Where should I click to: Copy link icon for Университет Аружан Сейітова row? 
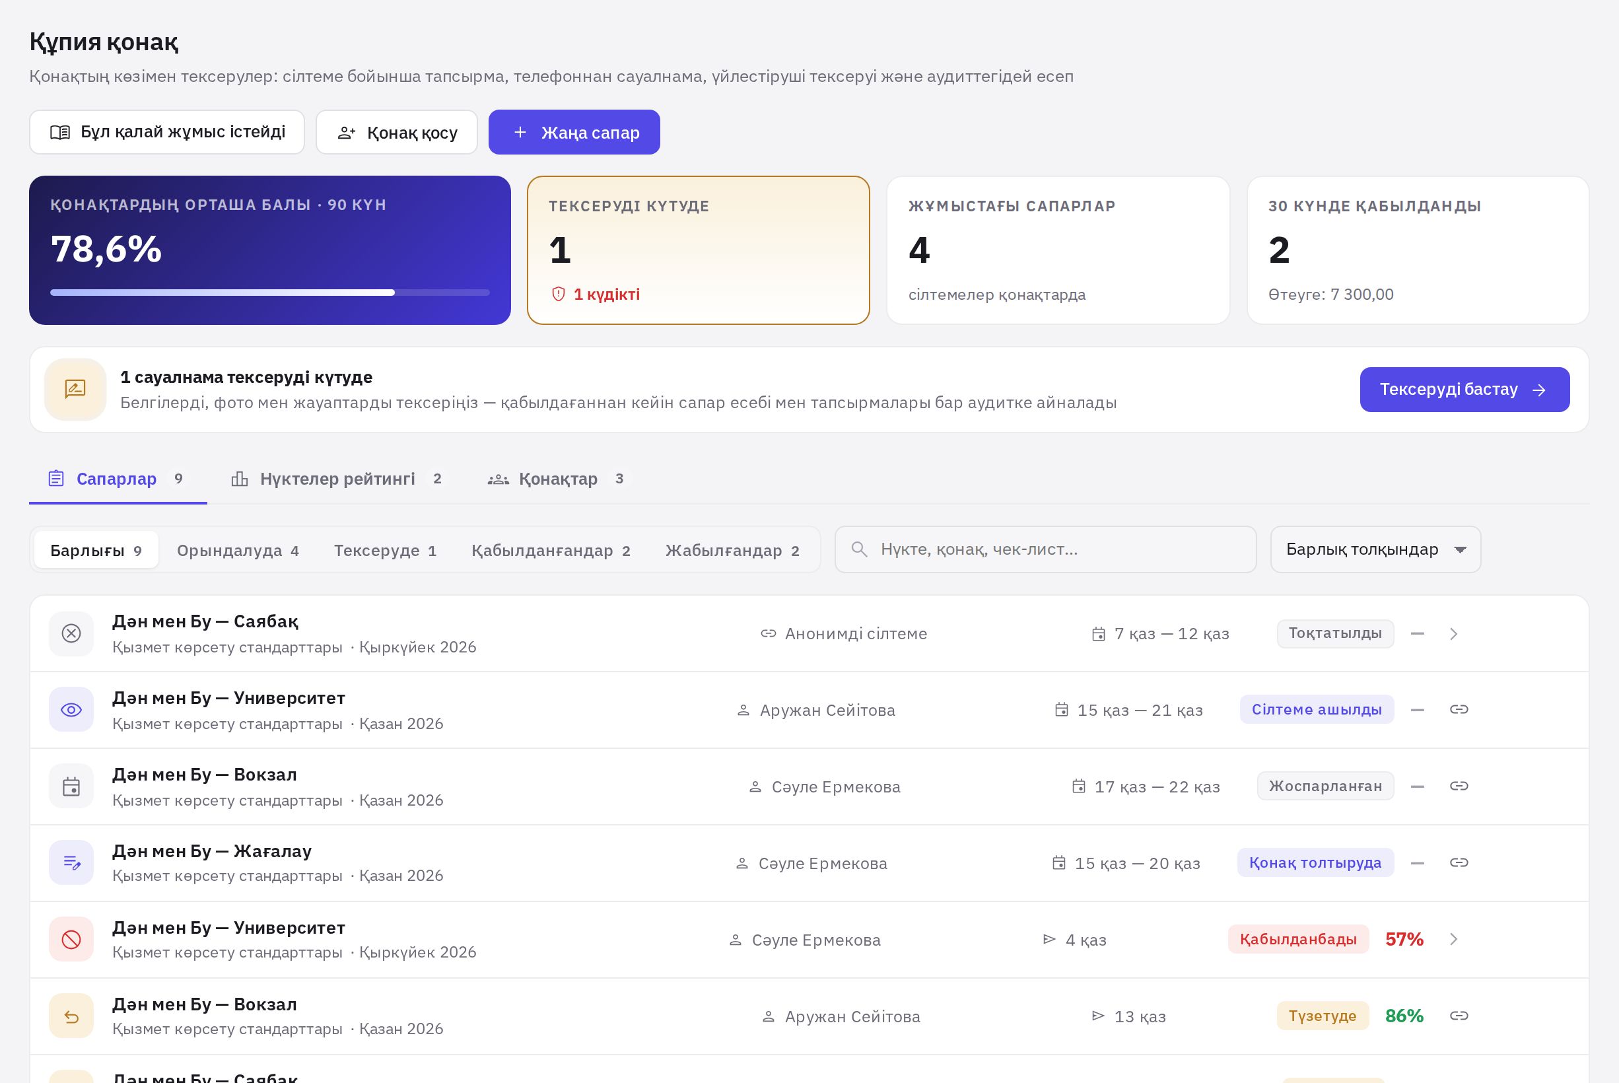pos(1459,709)
